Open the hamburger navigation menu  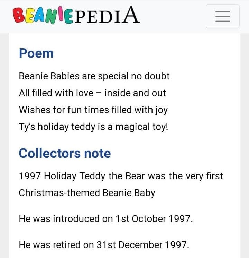pos(223,16)
